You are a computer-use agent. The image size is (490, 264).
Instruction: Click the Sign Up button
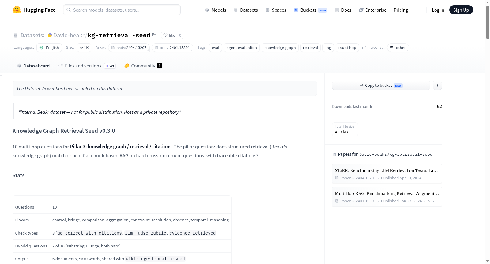461,10
